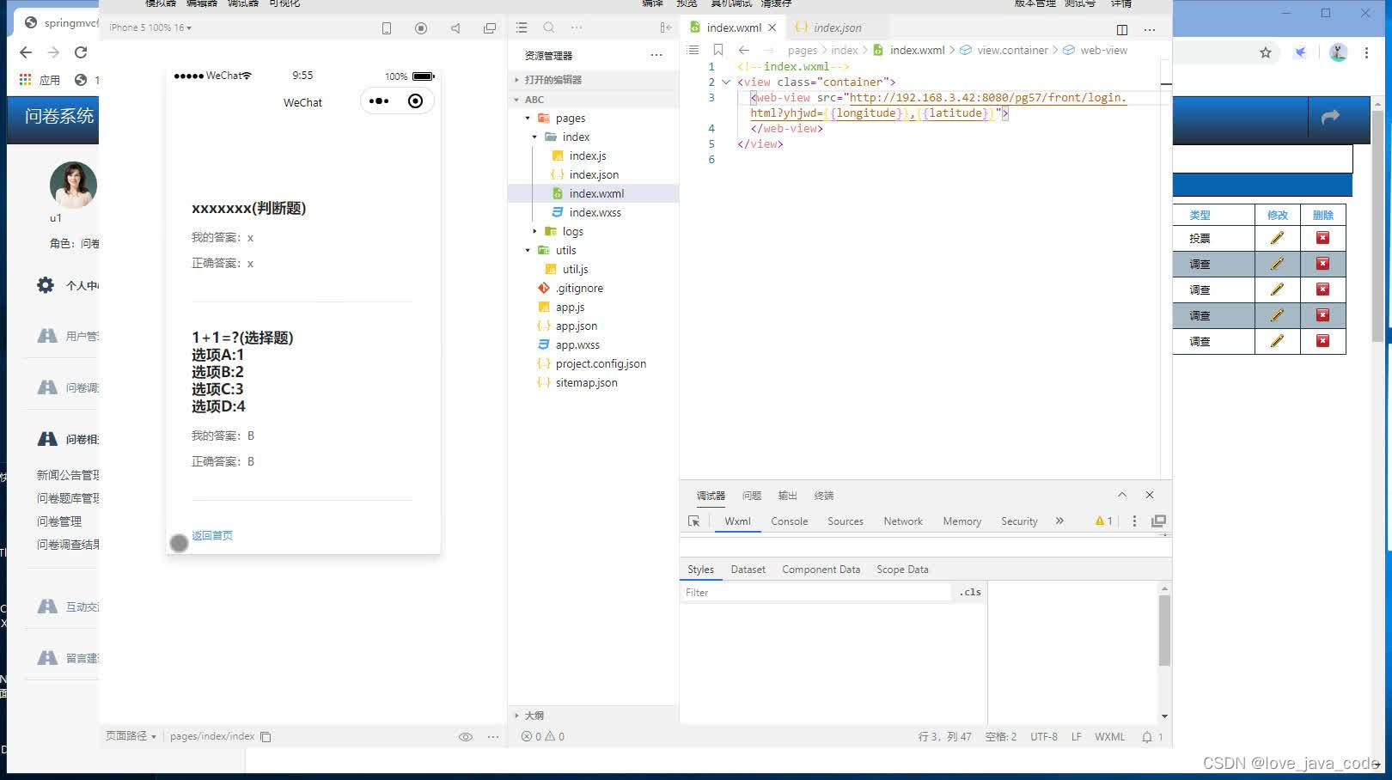Open the Console tab
The height and width of the screenshot is (780, 1392).
[x=789, y=521]
